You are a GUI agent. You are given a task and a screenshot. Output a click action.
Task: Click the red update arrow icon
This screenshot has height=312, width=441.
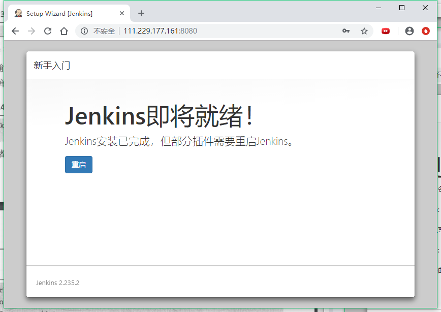pos(426,31)
